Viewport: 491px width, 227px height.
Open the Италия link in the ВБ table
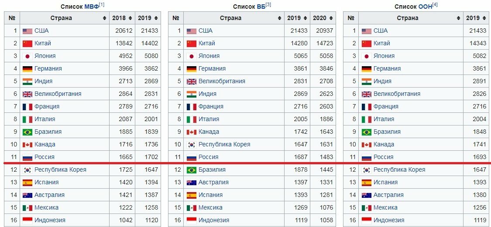click(209, 119)
